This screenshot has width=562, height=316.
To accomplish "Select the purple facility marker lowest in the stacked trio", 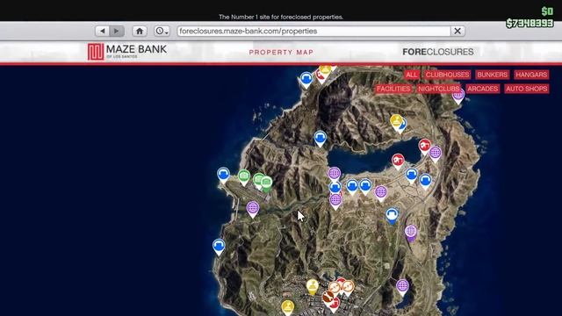I will pyautogui.click(x=335, y=201).
